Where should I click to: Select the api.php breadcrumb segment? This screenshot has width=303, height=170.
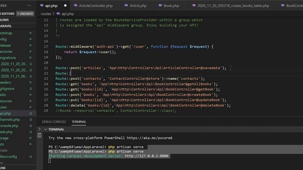[x=68, y=14]
